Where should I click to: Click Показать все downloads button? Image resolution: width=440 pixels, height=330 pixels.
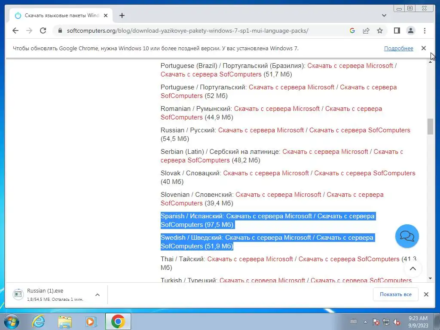click(x=396, y=294)
